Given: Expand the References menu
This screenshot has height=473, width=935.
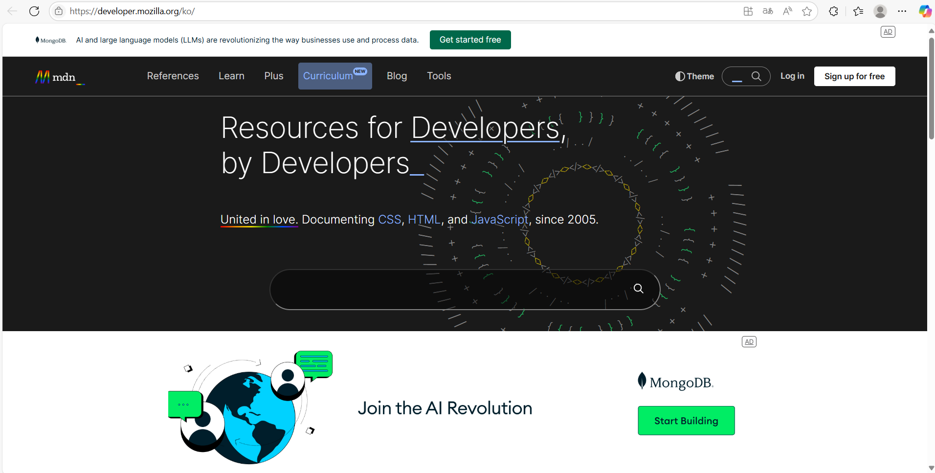Looking at the screenshot, I should (x=173, y=76).
